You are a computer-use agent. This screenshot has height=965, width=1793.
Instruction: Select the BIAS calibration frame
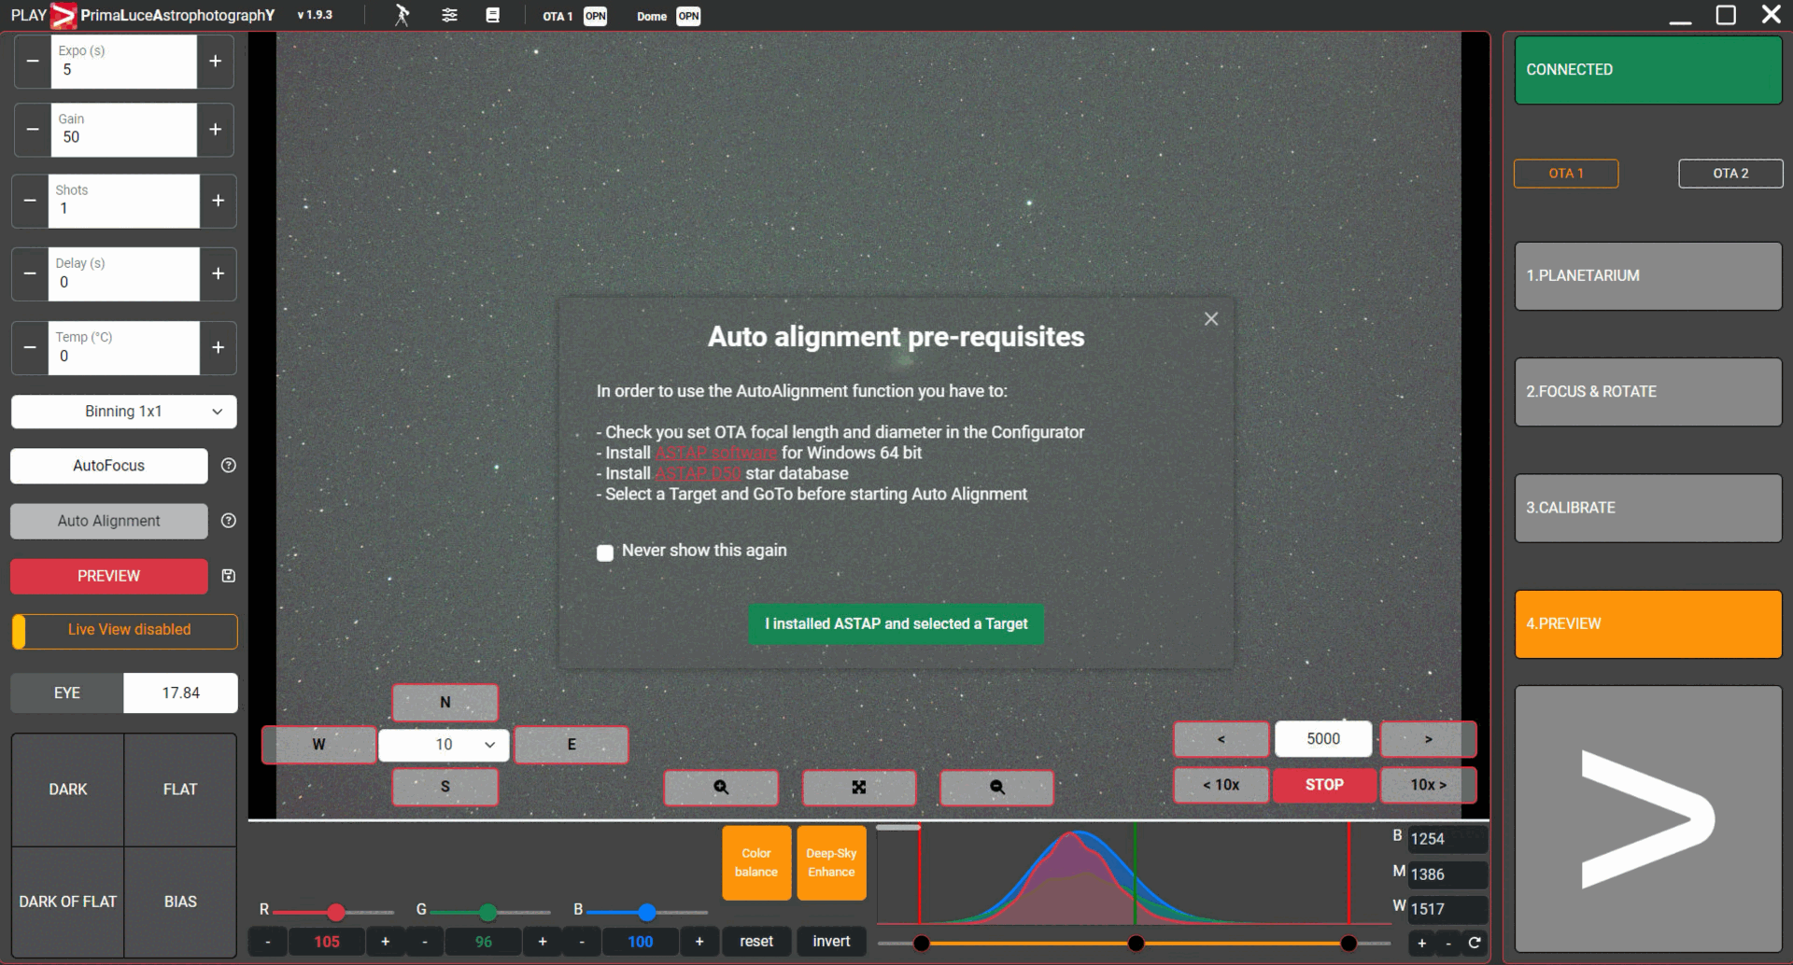coord(180,902)
